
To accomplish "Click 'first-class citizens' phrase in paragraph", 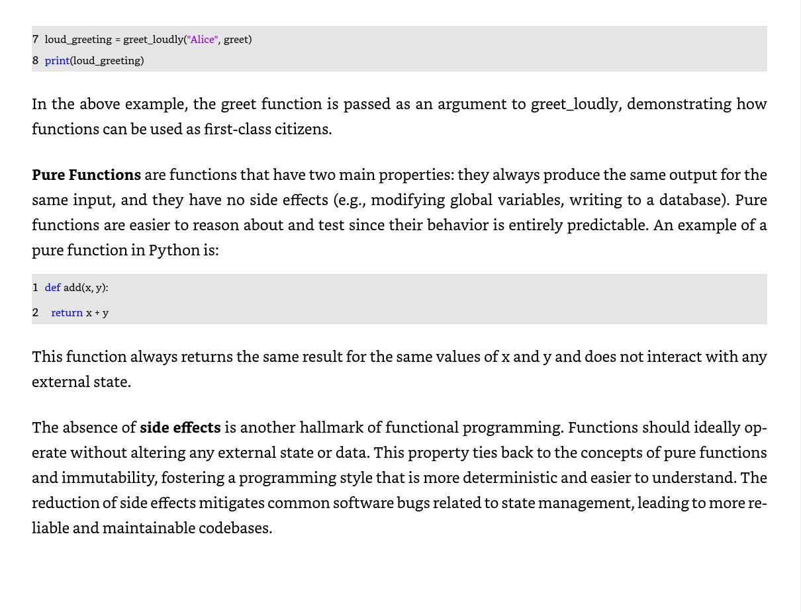I will tap(267, 129).
